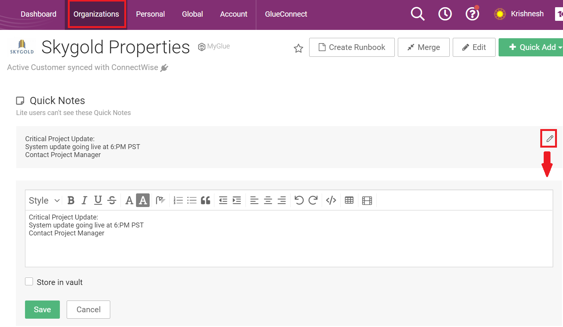The height and width of the screenshot is (327, 563).
Task: Open Krishnesh user profile menu
Action: point(519,14)
